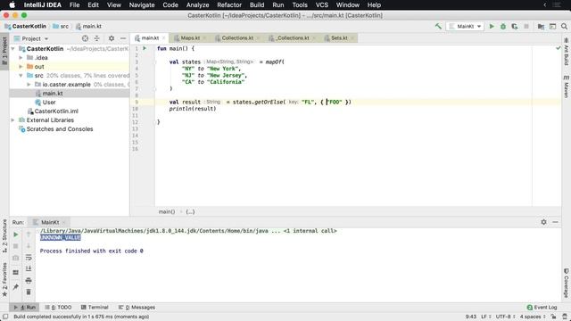571x321 pixels.
Task: Open the Terminal tool window
Action: [x=95, y=307]
